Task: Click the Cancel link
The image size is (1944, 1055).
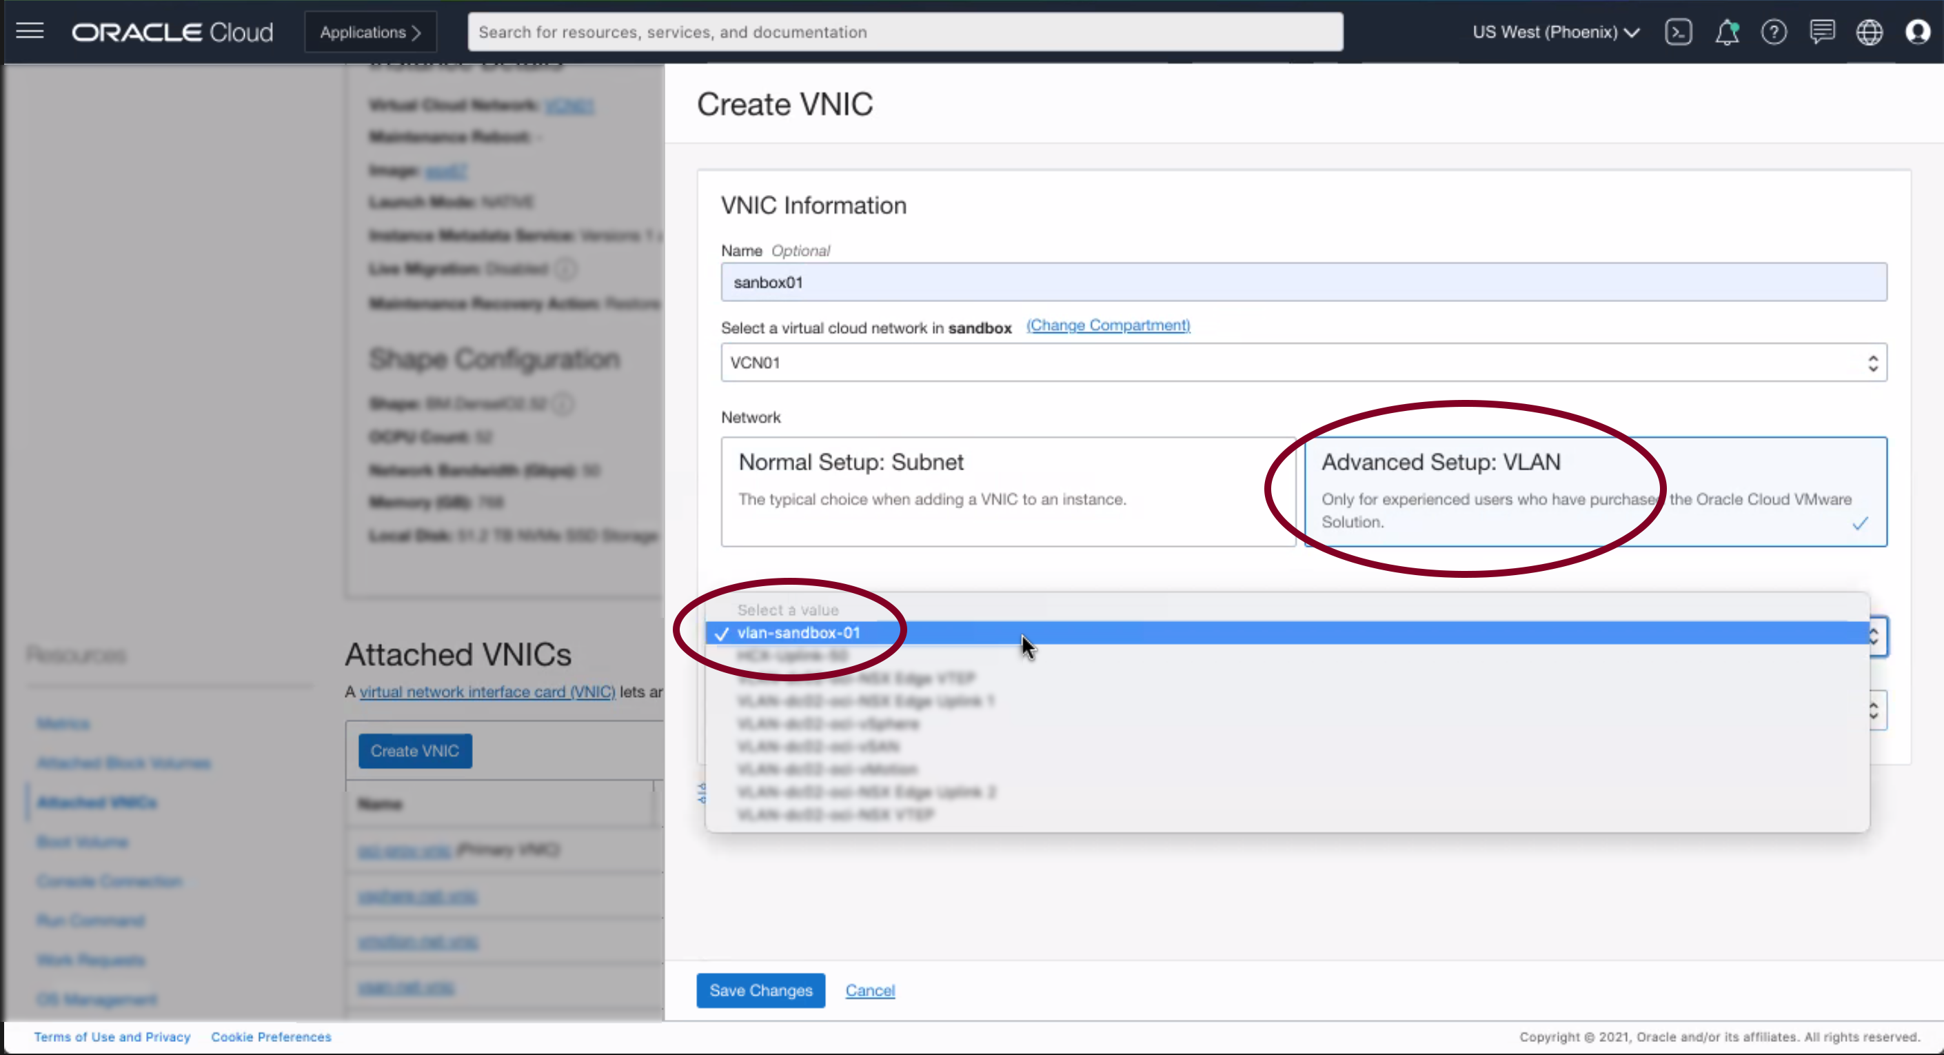Action: pos(869,990)
